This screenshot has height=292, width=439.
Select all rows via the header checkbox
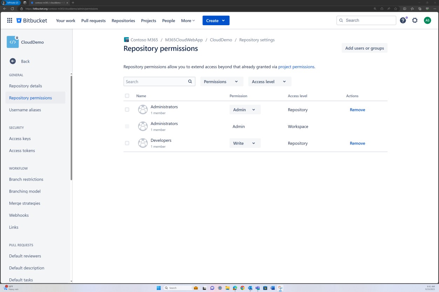click(127, 96)
